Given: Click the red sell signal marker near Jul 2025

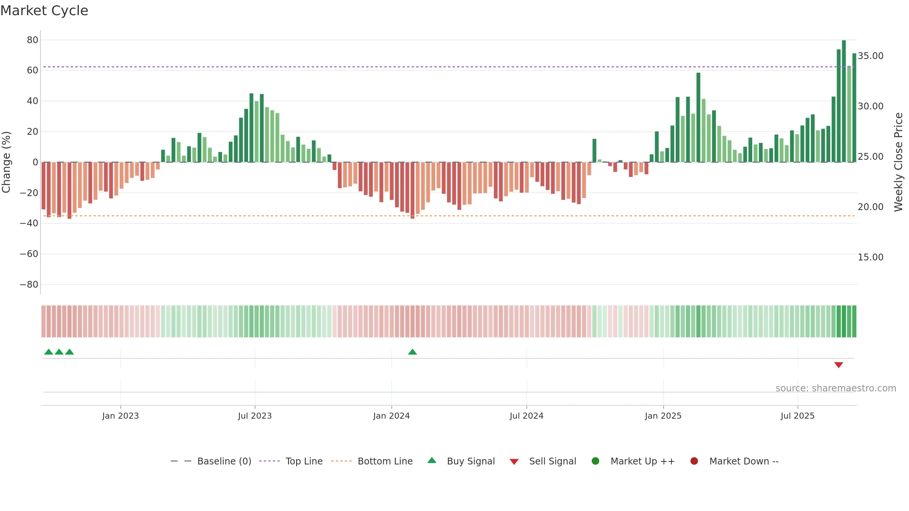Looking at the screenshot, I should (x=839, y=365).
